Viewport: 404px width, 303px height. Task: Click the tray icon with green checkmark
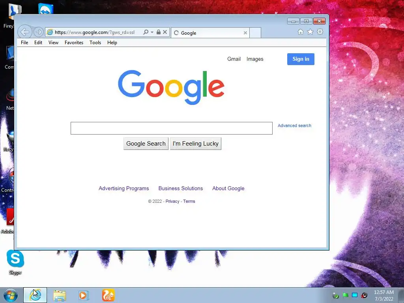point(335,295)
